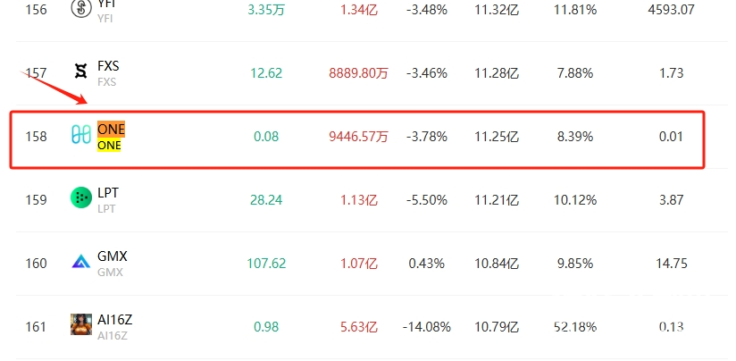Screen dimensions: 736x361
Task: Click YFI price 3.35万
Action: 266,10
